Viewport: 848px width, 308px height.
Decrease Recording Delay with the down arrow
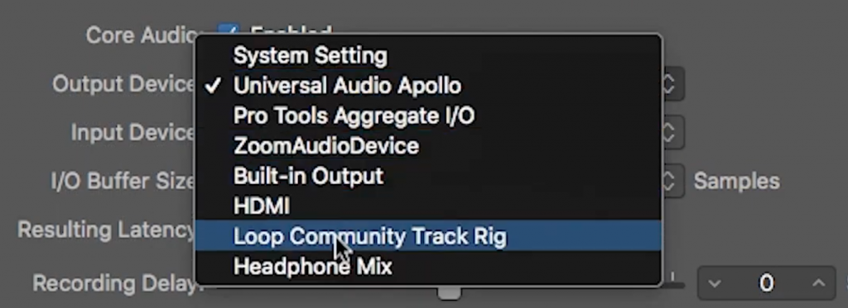point(714,283)
